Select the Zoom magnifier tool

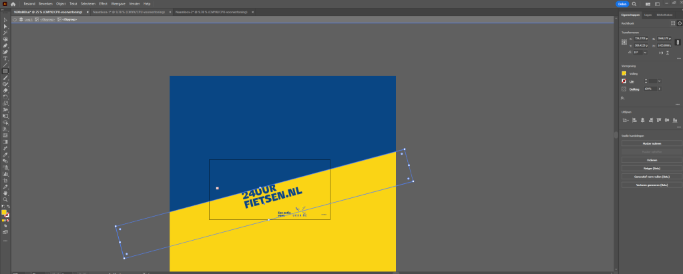point(5,199)
